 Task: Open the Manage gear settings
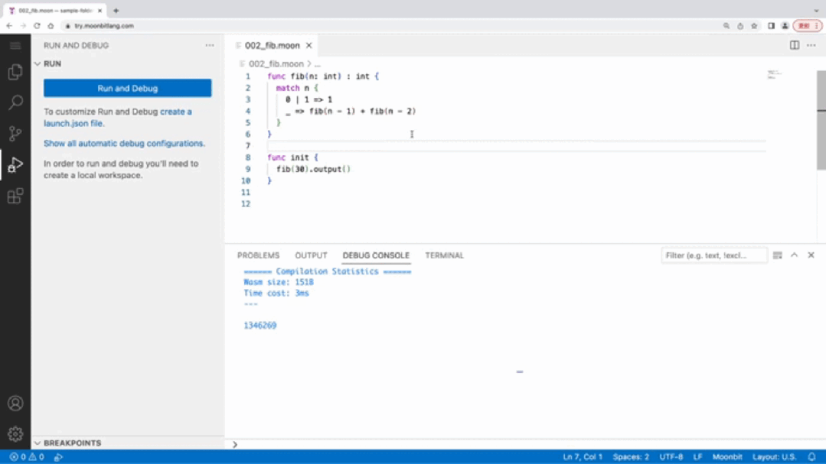(x=15, y=434)
